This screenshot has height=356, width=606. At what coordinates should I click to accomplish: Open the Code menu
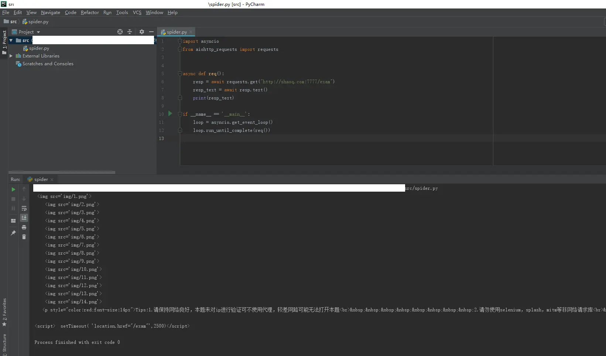click(x=71, y=13)
